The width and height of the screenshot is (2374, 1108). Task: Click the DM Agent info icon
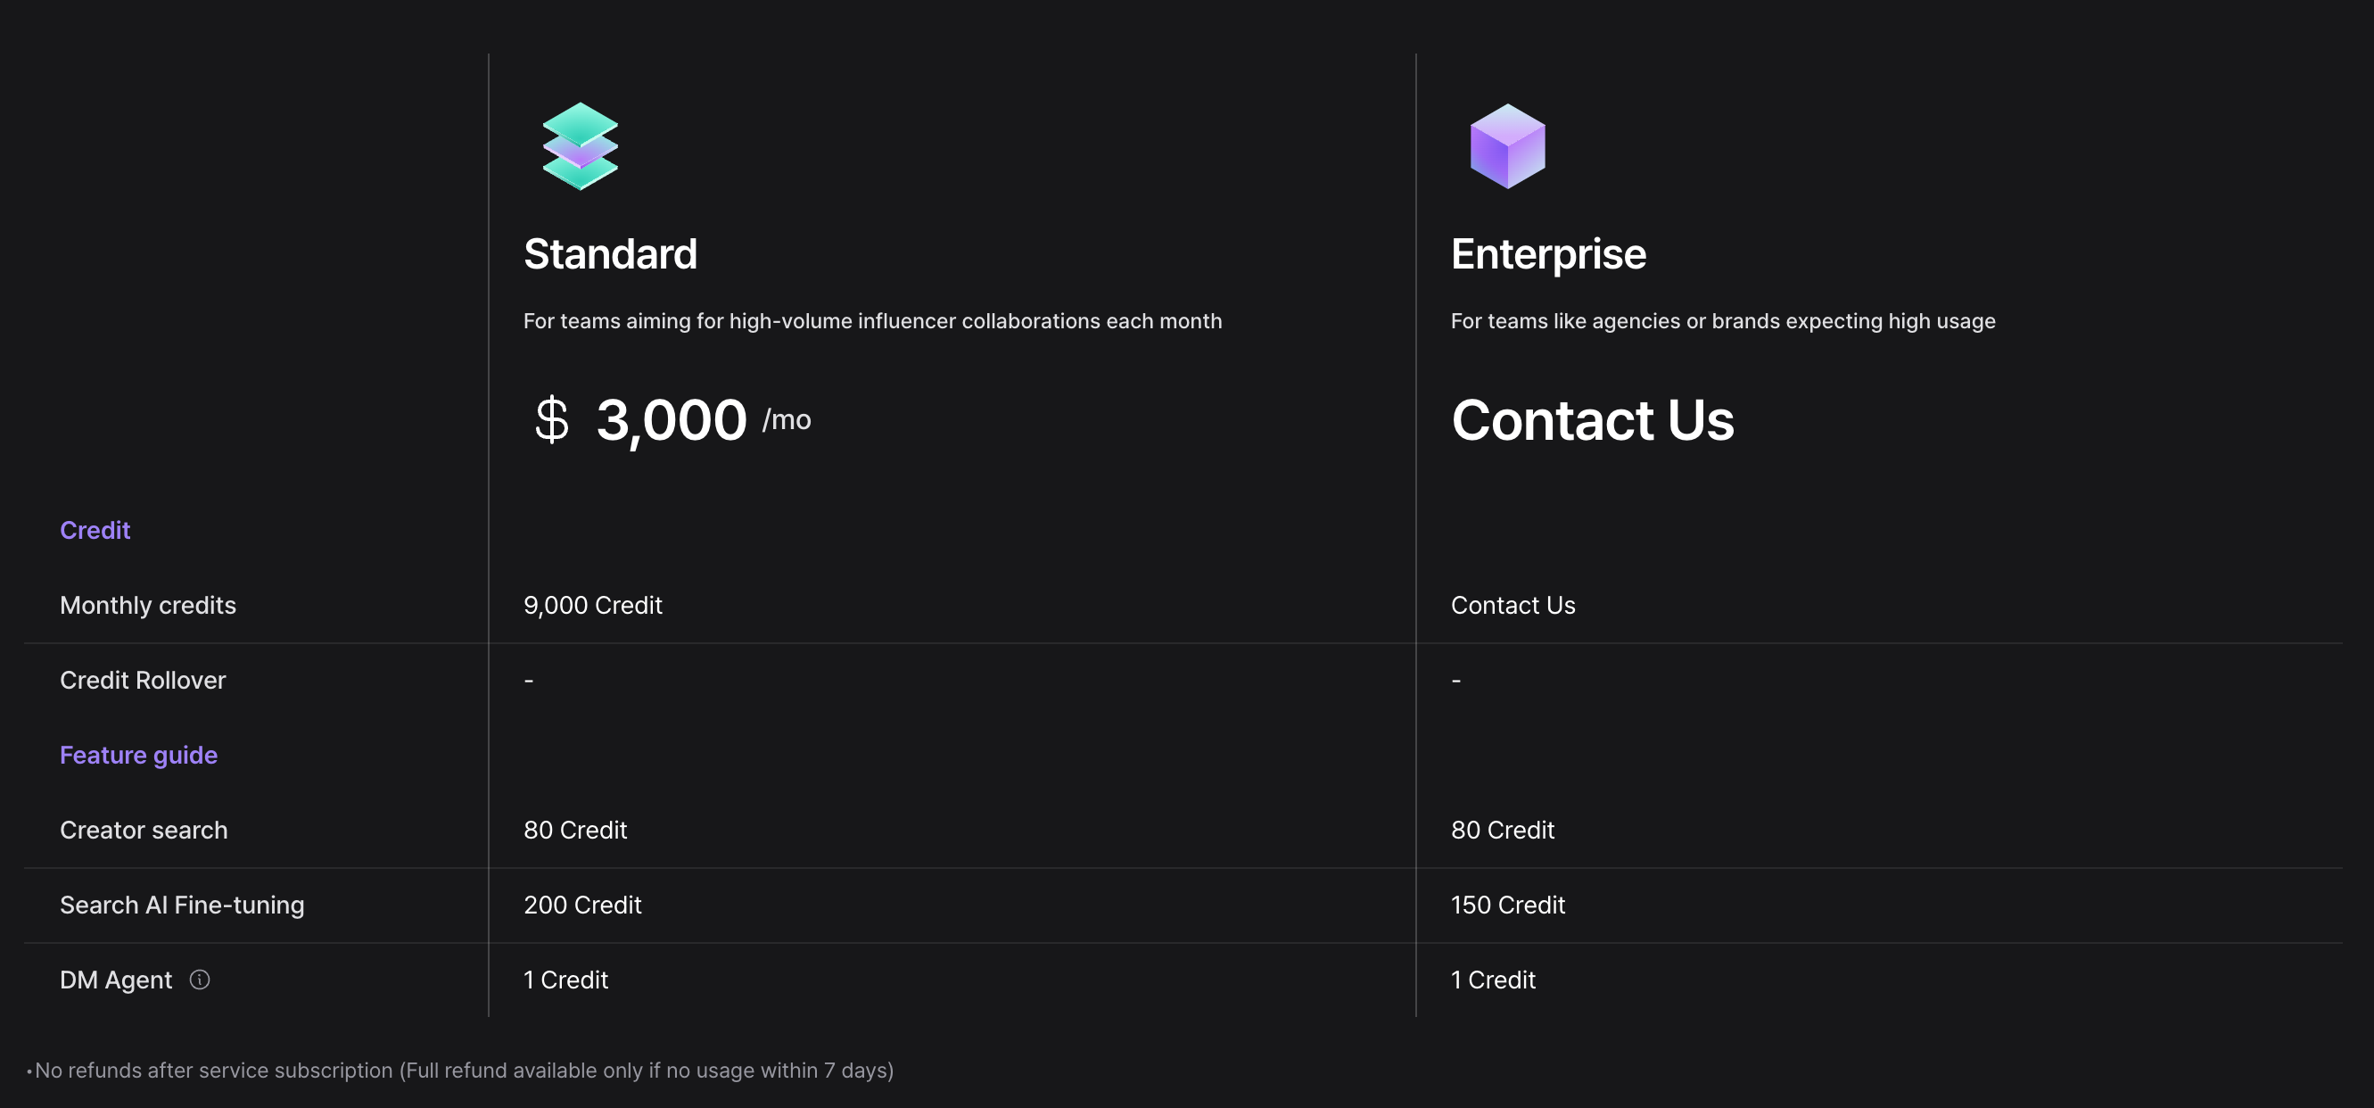pos(200,979)
